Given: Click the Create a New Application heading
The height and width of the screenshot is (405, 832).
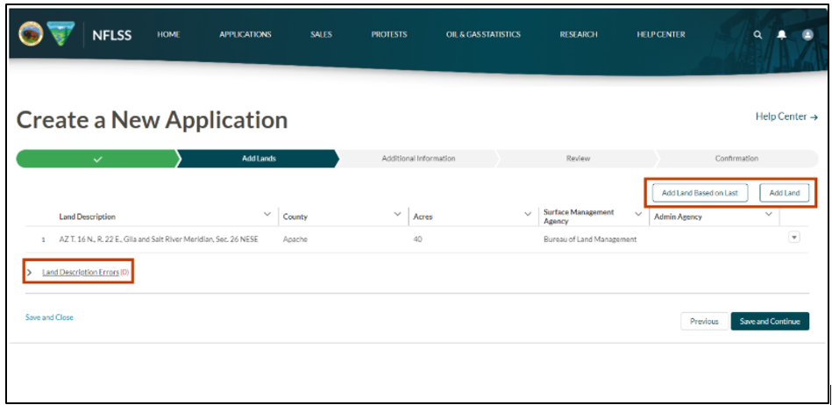Looking at the screenshot, I should pyautogui.click(x=153, y=120).
